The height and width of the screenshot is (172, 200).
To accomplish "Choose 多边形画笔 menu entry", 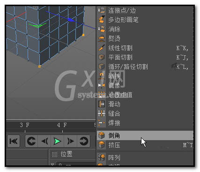I will pyautogui.click(x=145, y=20).
